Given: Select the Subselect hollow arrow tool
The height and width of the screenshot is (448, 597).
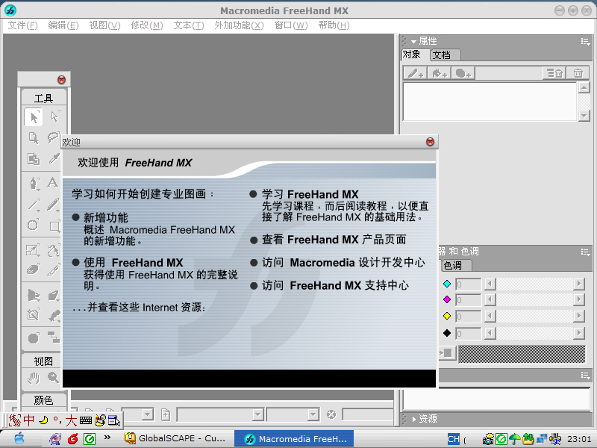Looking at the screenshot, I should click(54, 116).
